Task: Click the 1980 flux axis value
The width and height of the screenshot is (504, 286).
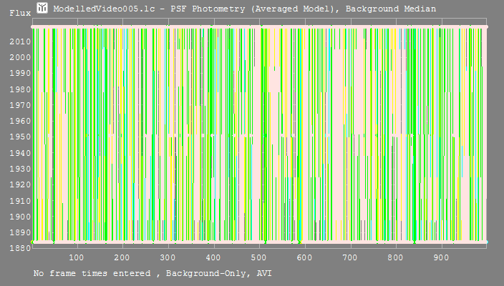Action: 20,89
